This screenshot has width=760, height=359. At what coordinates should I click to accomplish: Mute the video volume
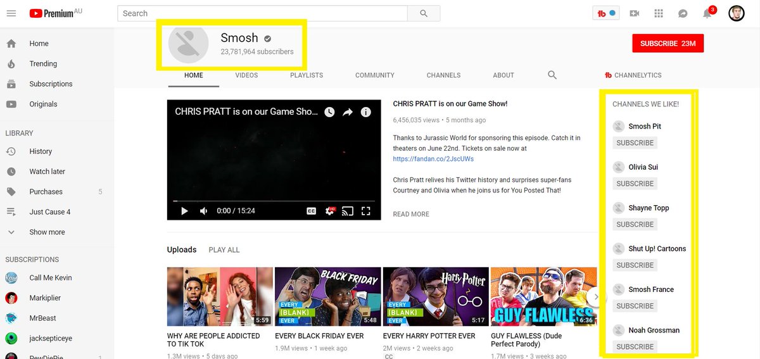point(203,211)
